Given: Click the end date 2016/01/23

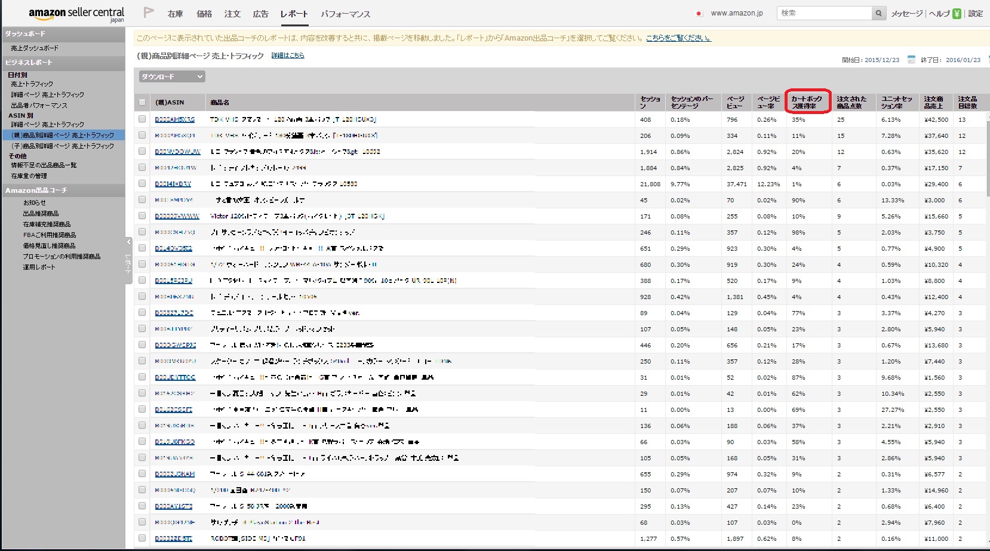Looking at the screenshot, I should click(963, 60).
